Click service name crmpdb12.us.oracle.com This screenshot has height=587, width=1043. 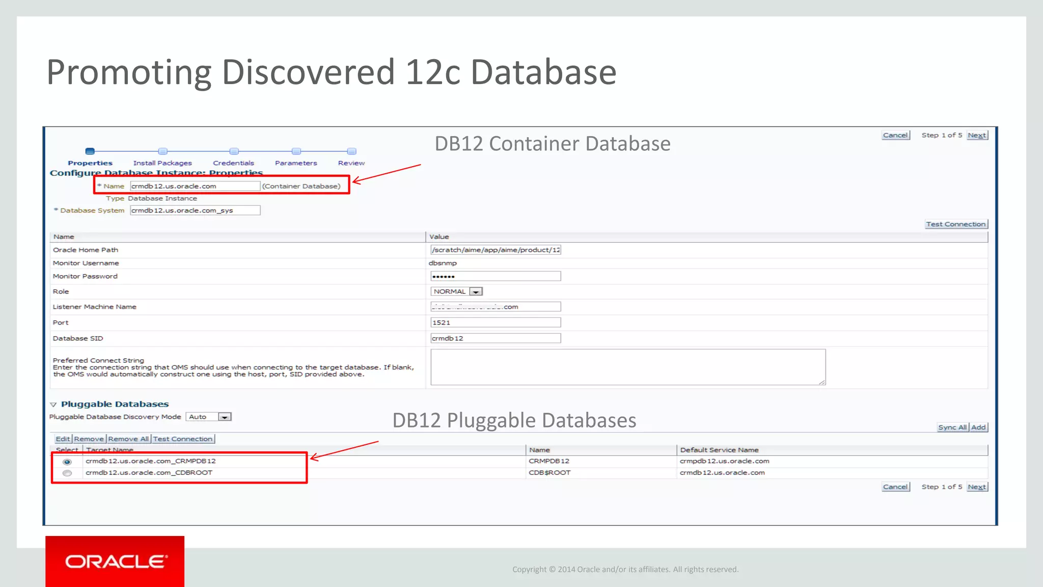(724, 461)
